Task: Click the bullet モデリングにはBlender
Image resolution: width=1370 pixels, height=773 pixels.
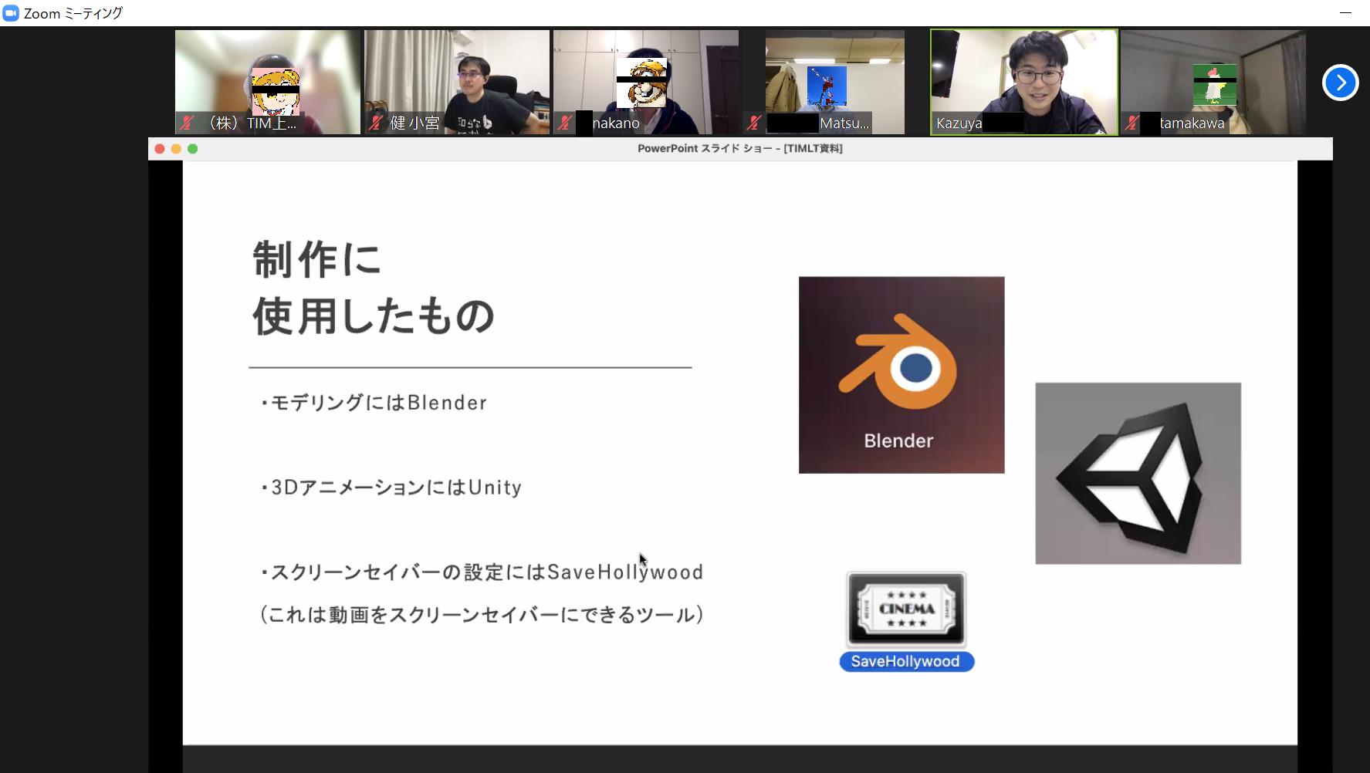Action: 374,403
